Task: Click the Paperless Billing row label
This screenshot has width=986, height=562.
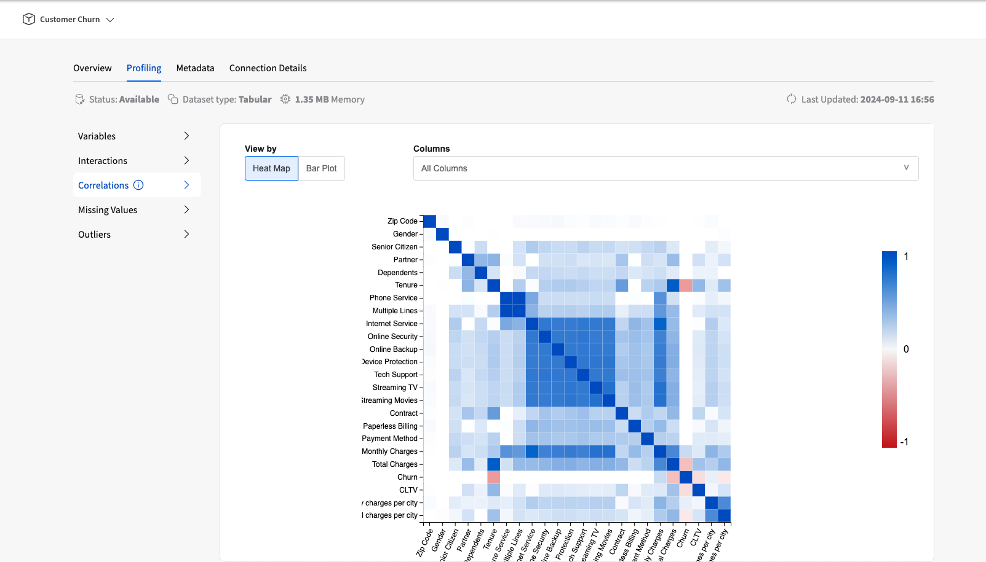Action: 390,426
